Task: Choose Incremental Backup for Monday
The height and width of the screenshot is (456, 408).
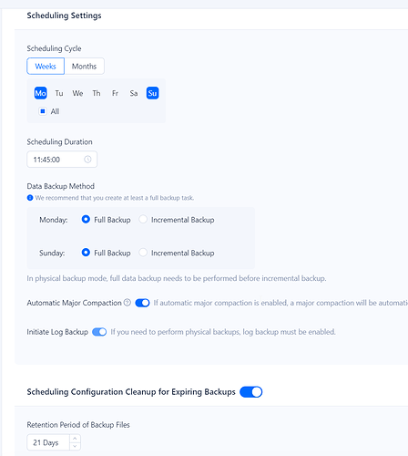Action: (x=143, y=219)
